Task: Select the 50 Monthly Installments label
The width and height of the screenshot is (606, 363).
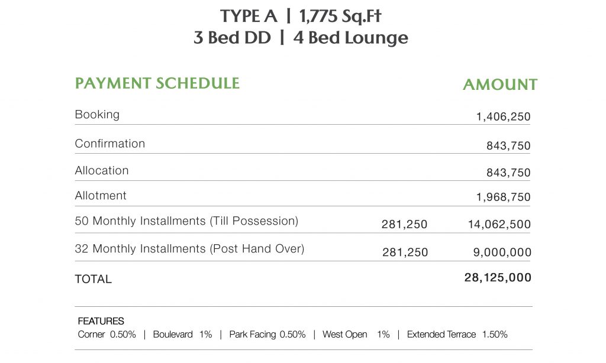Action: pyautogui.click(x=186, y=221)
